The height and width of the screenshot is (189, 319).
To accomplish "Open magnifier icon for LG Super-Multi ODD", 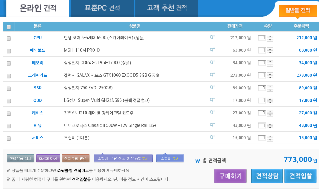I will (x=212, y=100).
